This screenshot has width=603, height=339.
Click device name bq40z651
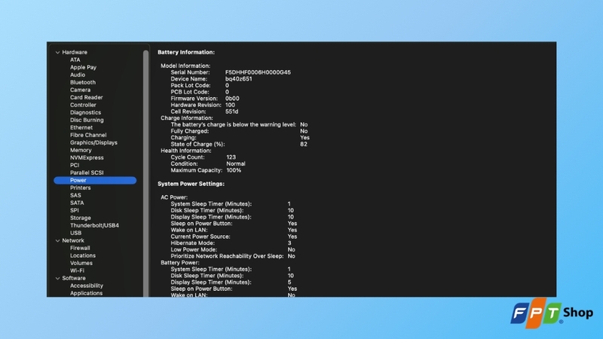[238, 79]
